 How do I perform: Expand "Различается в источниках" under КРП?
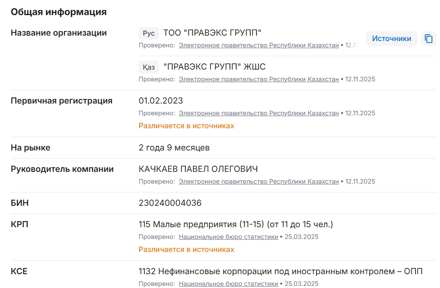coord(186,249)
